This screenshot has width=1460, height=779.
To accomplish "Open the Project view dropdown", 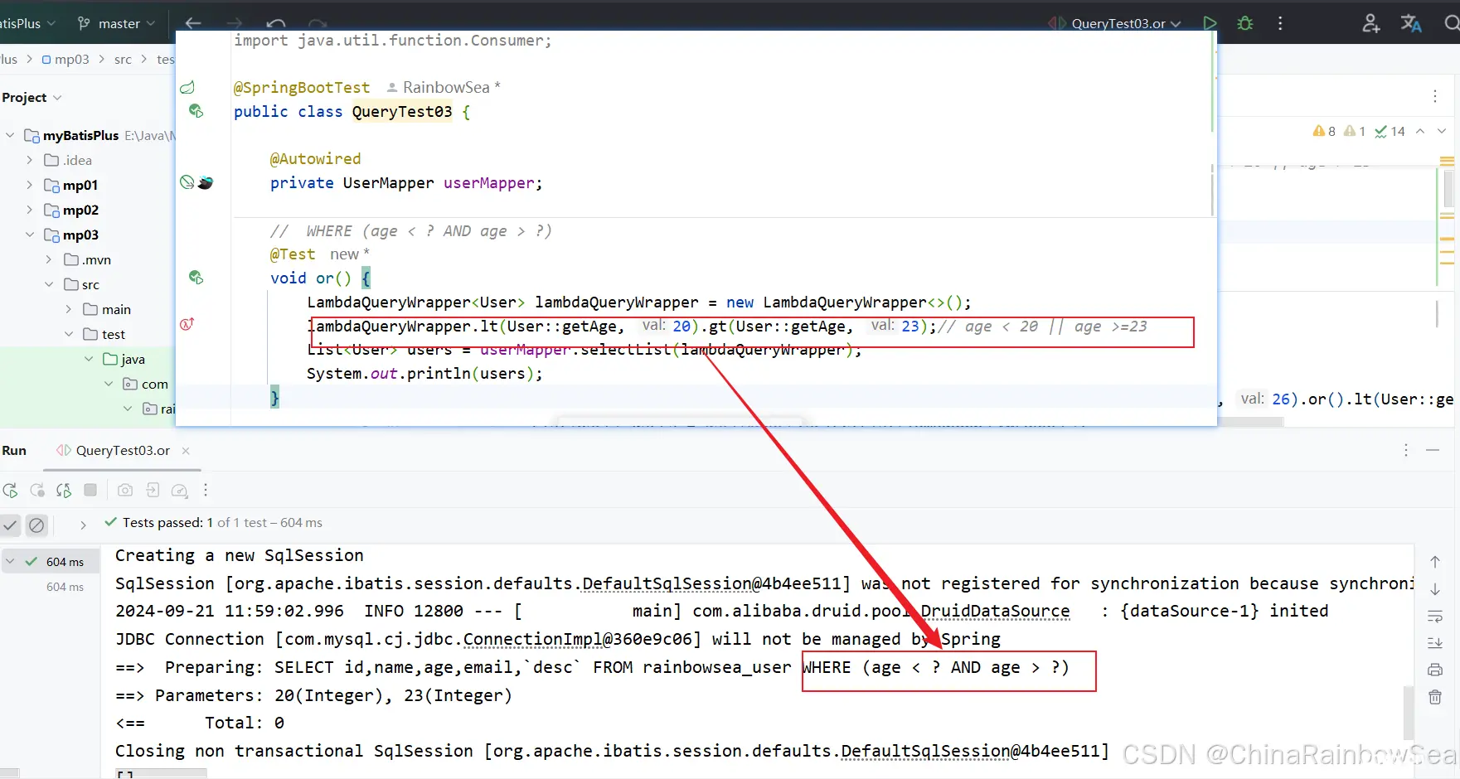I will tap(32, 97).
